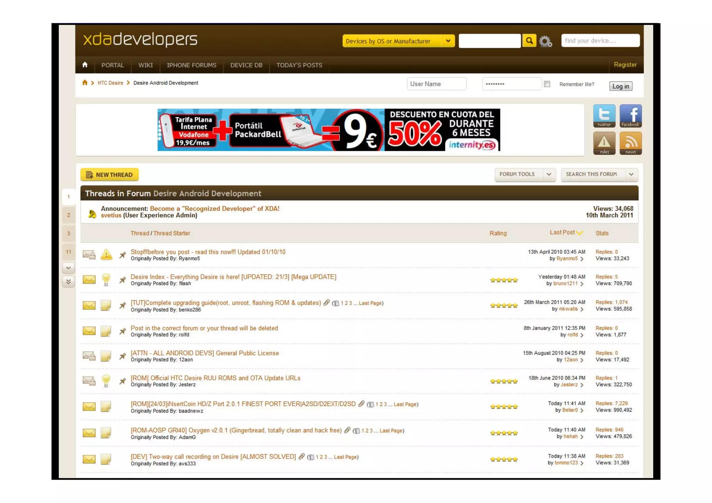Open Last Page link of the iNsertCoin thread
Viewport: 712px width, 503px height.
coord(405,404)
